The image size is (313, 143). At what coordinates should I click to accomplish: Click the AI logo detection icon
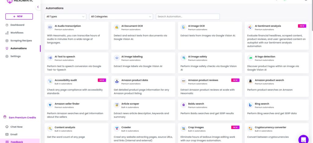250,58
